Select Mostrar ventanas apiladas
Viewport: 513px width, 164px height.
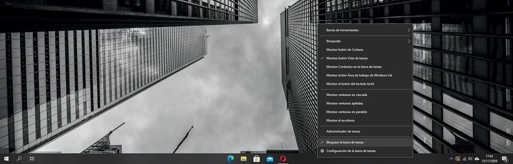click(365, 103)
